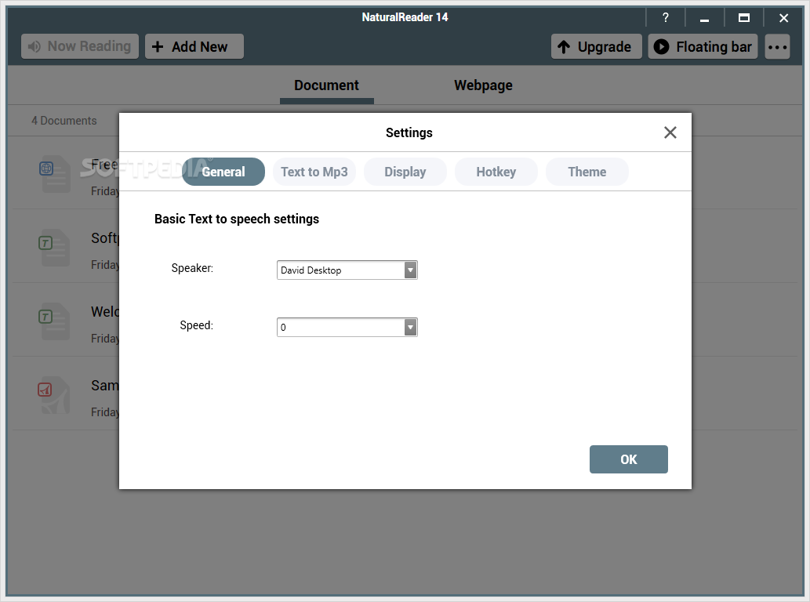Switch to Text to Mp3 tab
Image resolution: width=810 pixels, height=602 pixels.
point(314,172)
